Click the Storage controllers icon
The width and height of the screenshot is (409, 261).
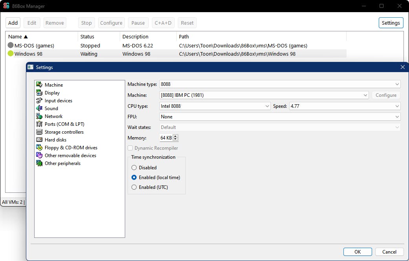click(39, 132)
